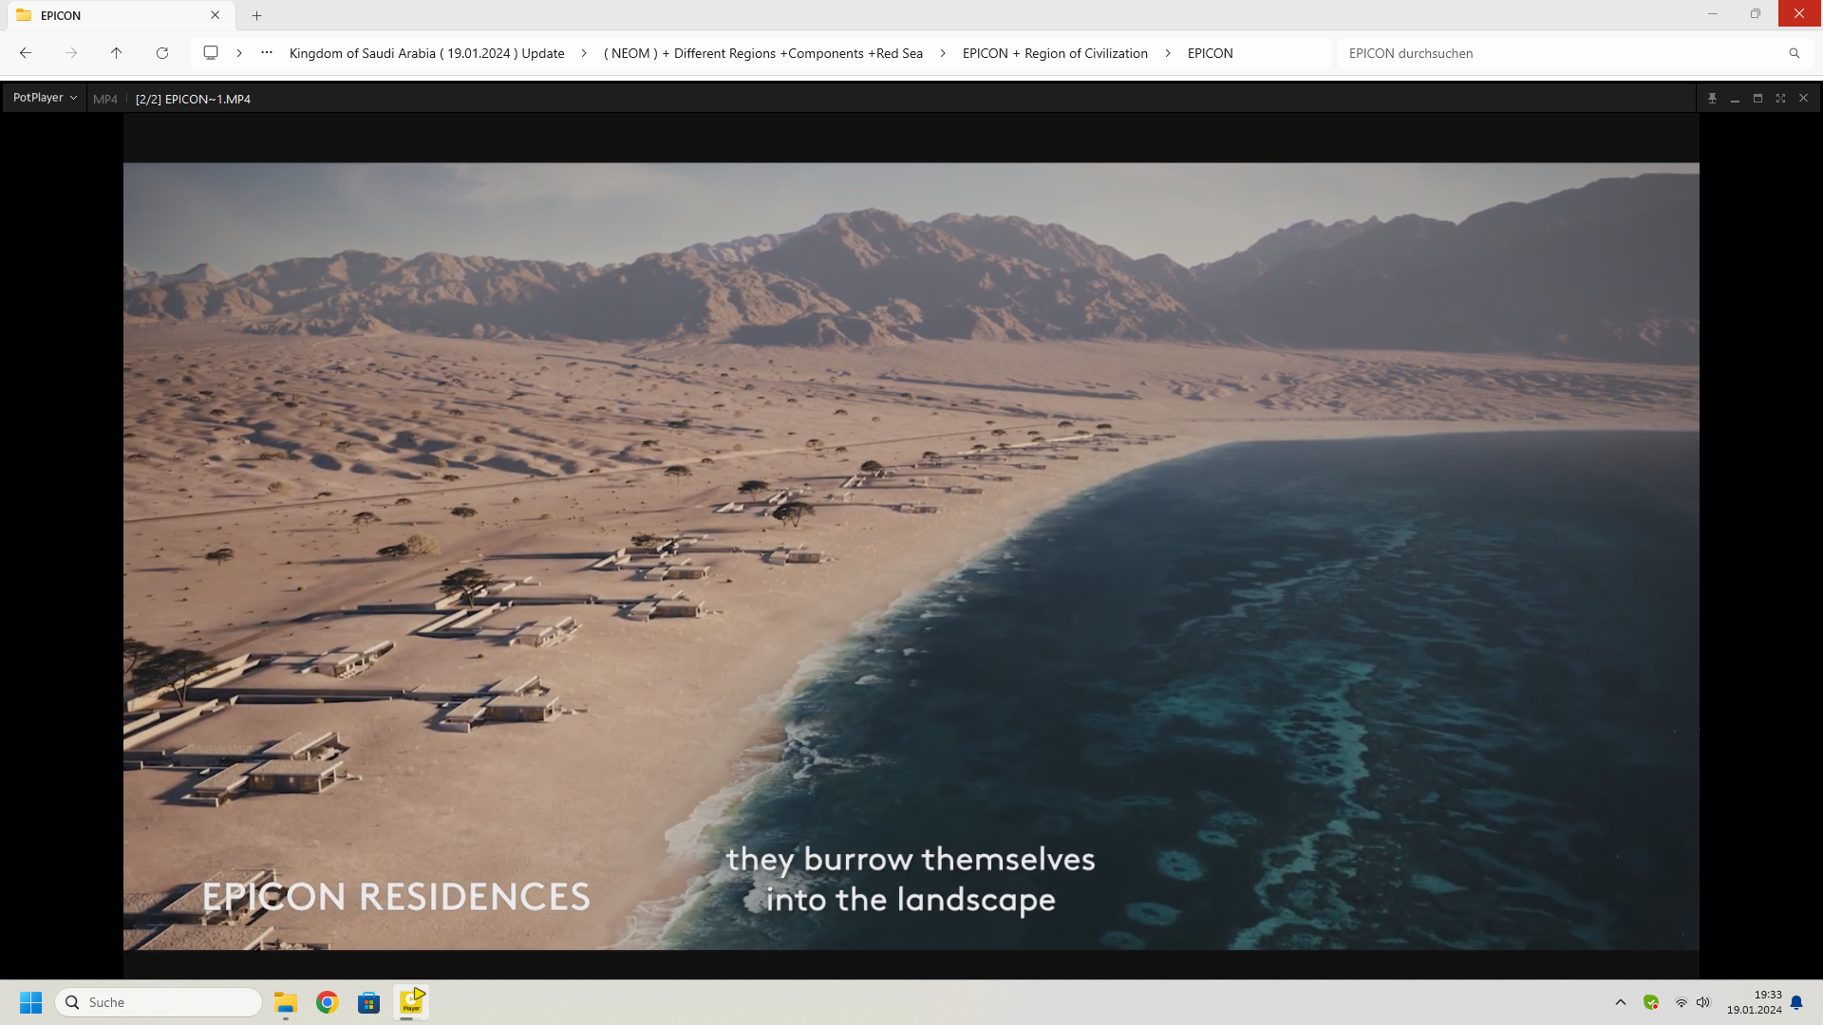The image size is (1823, 1025).
Task: Open the PotPlayer main menu dropdown
Action: pyautogui.click(x=45, y=98)
